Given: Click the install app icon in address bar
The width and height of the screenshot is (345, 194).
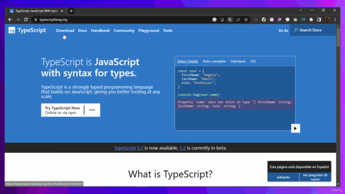Looking at the screenshot, I should click(x=222, y=19).
